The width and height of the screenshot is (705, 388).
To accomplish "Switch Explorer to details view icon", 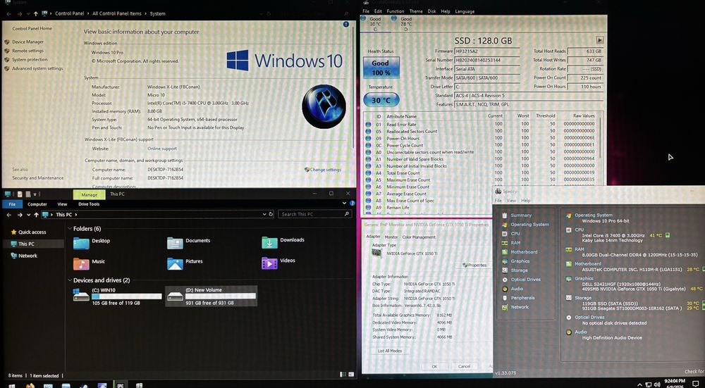I will coord(343,374).
